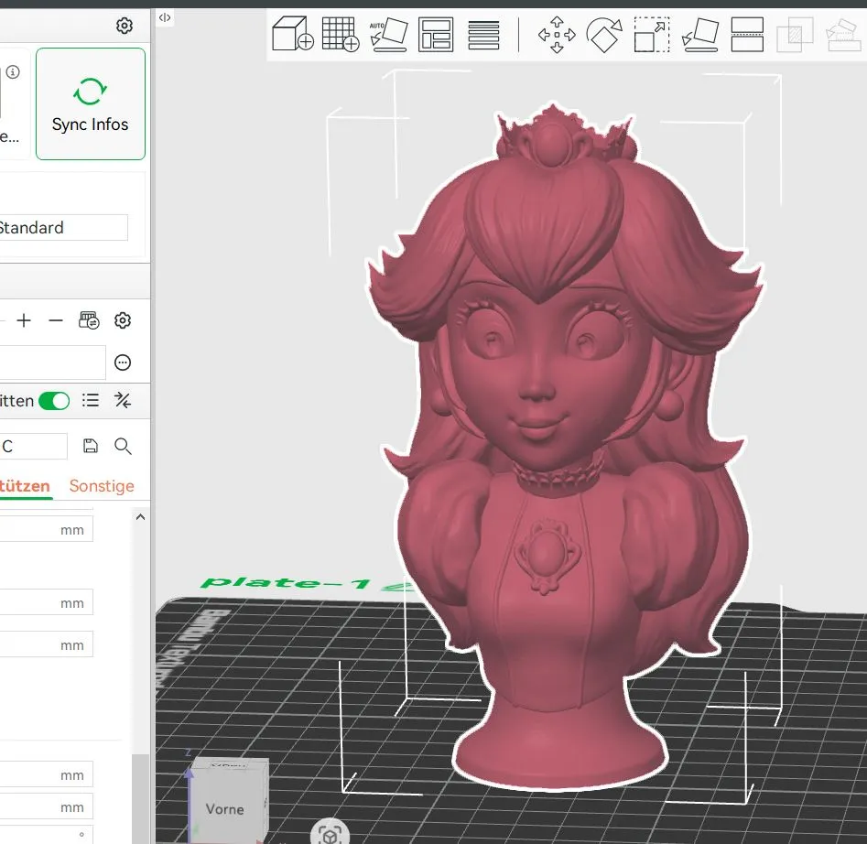Viewport: 867px width, 844px height.
Task: Open printer settings gear in the left panel header
Action: tap(125, 26)
